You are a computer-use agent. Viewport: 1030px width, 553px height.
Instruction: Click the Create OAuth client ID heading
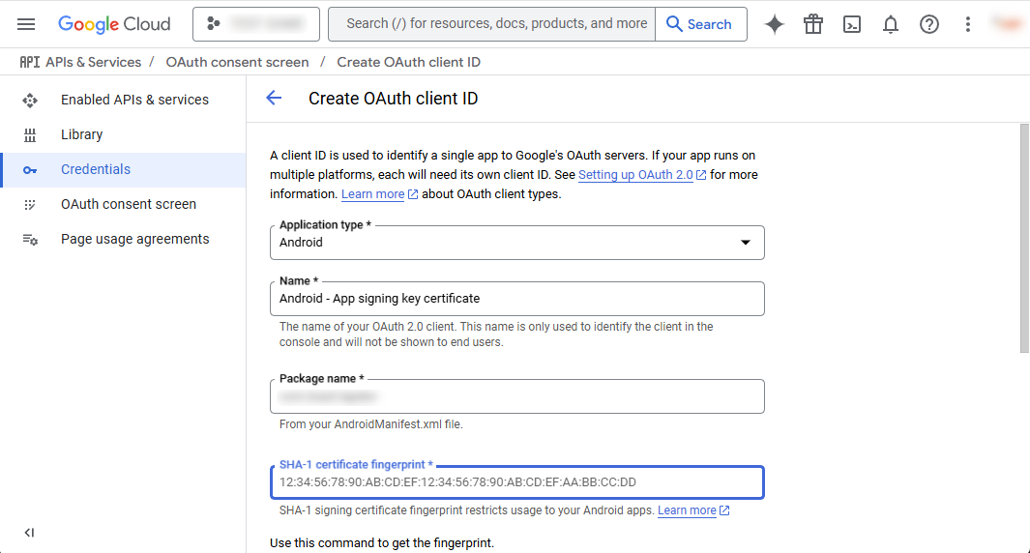(x=394, y=99)
